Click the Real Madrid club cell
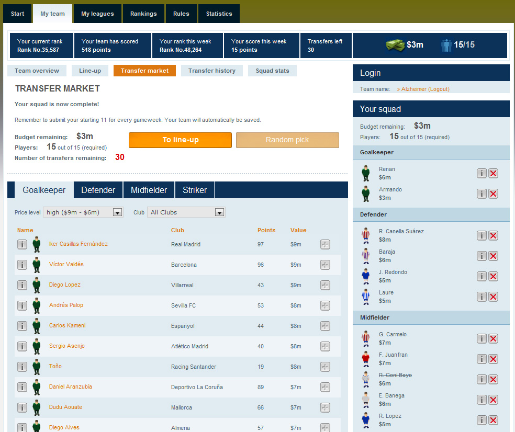Image resolution: width=515 pixels, height=432 pixels. [186, 244]
